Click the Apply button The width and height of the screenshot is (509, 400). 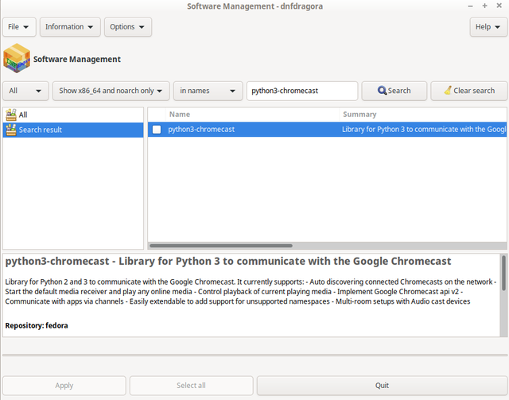click(x=64, y=386)
